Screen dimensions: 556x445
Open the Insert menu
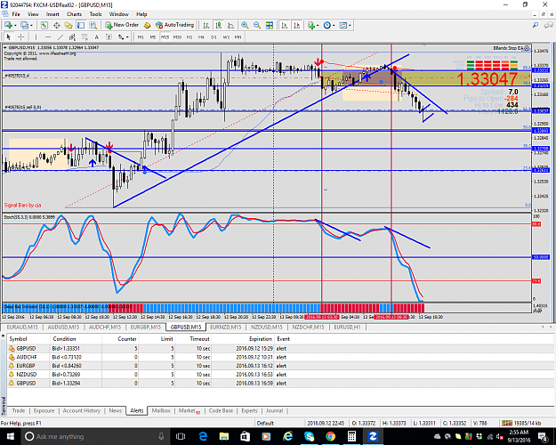point(52,14)
